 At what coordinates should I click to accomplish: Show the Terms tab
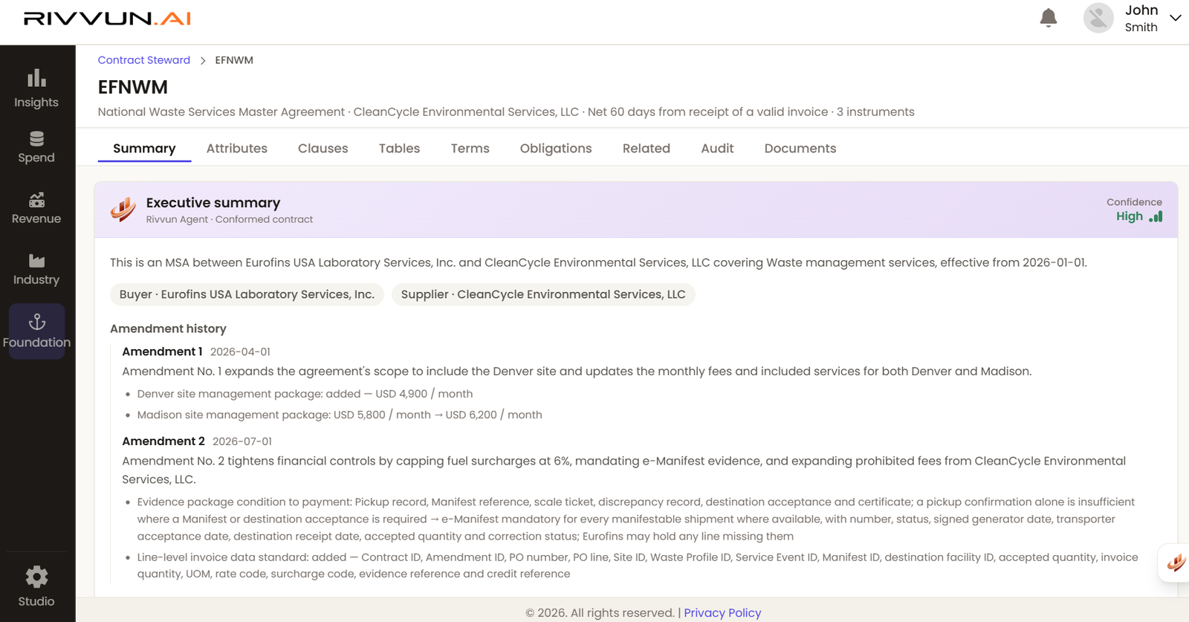pos(470,149)
